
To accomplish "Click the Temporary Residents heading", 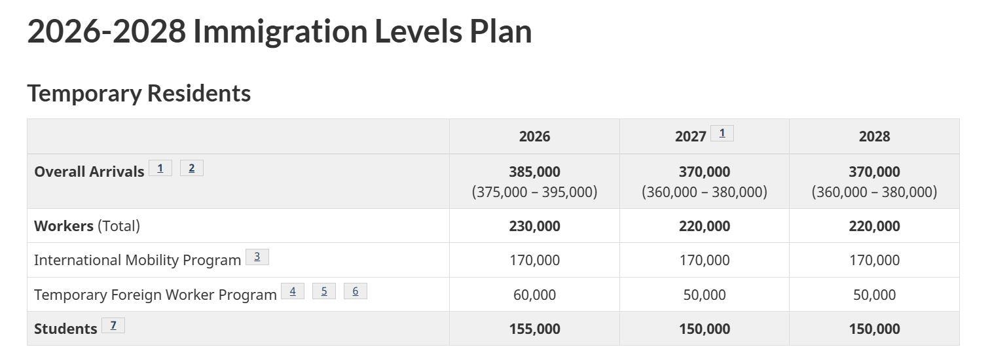I will point(139,93).
